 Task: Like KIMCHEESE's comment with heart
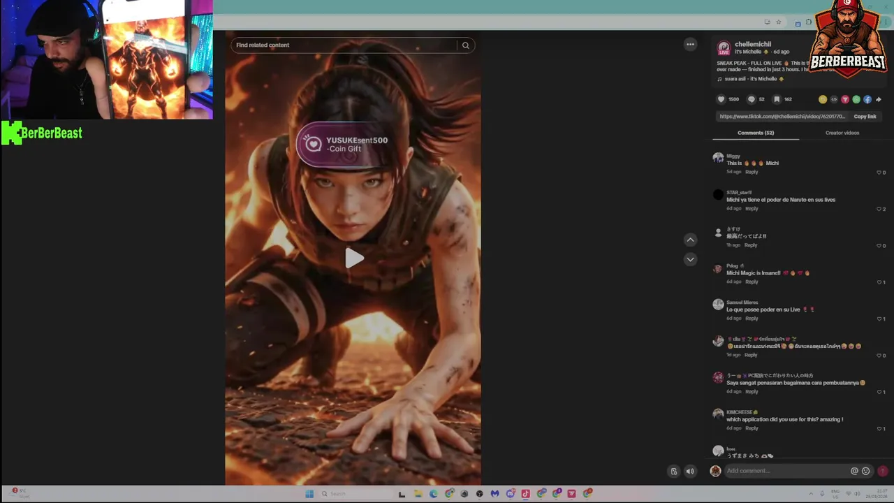879,428
